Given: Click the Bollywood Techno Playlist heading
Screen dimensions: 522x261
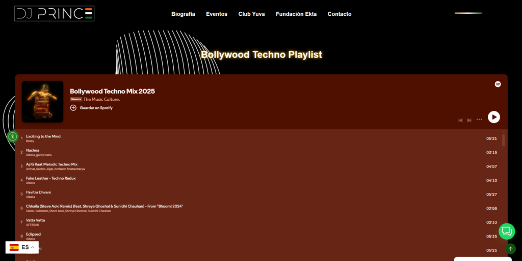Looking at the screenshot, I should tap(262, 54).
